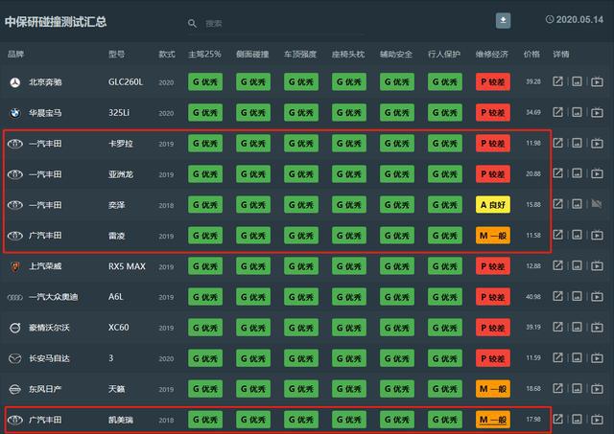Open details link icon for A6L
The image size is (614, 434).
click(557, 296)
